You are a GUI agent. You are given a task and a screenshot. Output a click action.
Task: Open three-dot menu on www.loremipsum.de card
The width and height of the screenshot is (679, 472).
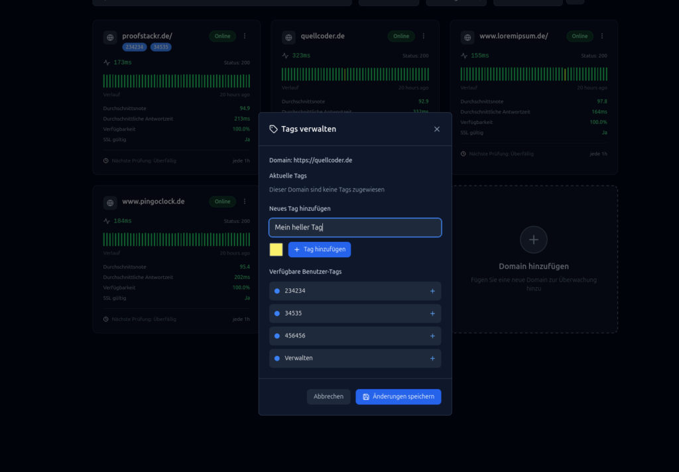(602, 36)
